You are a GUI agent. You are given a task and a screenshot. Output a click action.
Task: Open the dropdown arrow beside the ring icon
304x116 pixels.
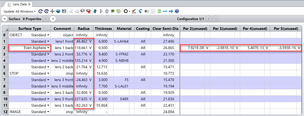coord(129,11)
